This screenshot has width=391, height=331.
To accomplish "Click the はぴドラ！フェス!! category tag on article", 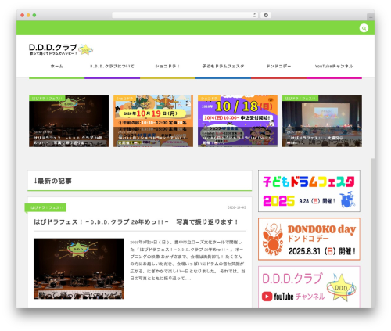I will pyautogui.click(x=46, y=207).
